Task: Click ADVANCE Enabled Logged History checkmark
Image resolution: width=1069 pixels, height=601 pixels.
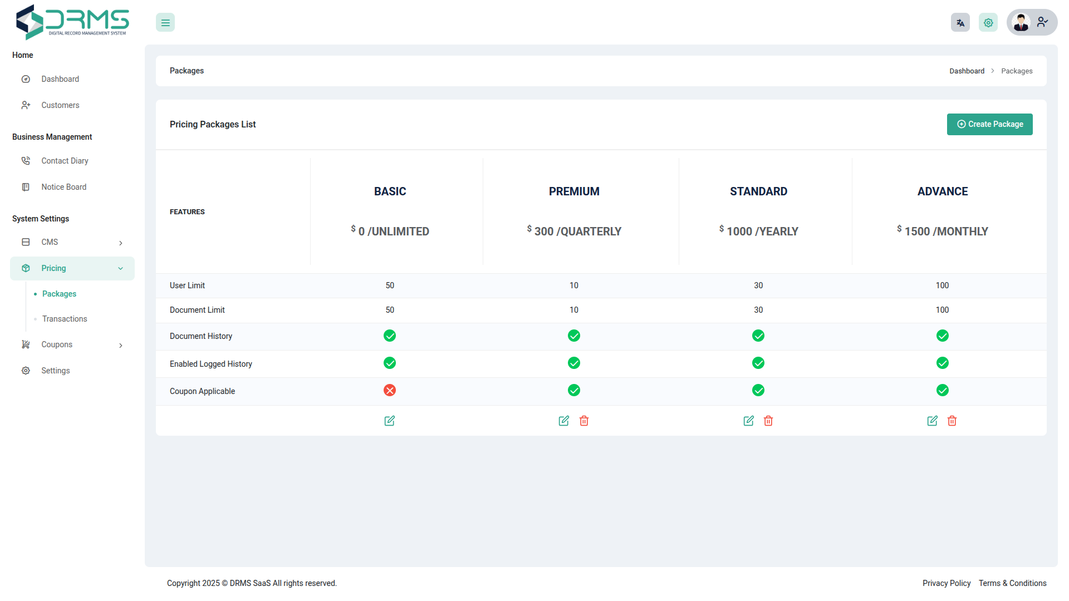Action: (x=943, y=363)
